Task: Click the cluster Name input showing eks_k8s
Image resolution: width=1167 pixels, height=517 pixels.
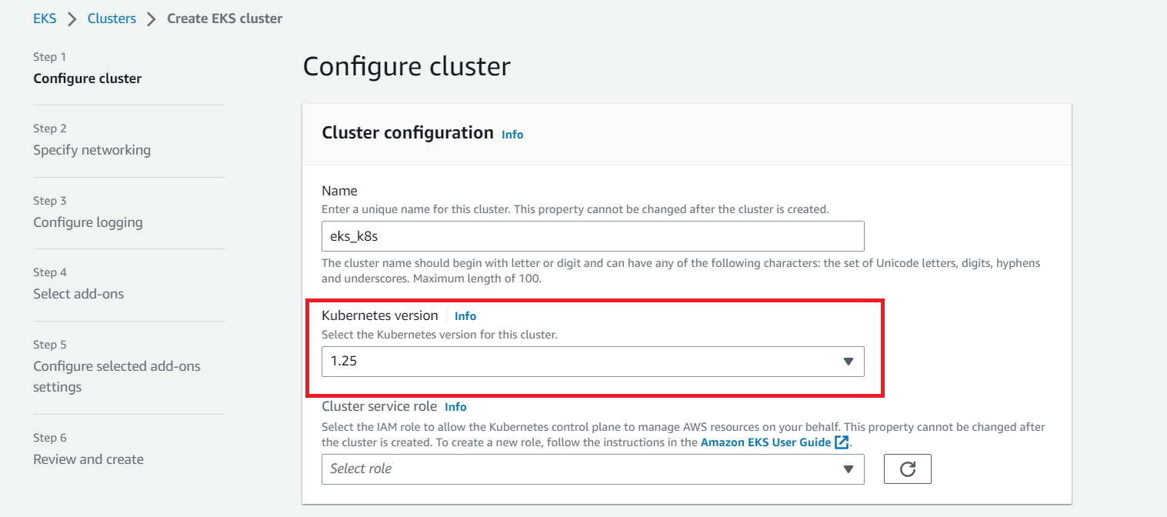Action: 592,236
